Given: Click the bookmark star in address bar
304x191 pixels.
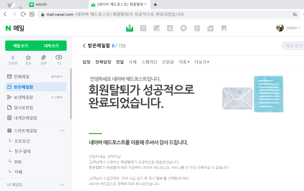Looking at the screenshot, I should [295, 14].
